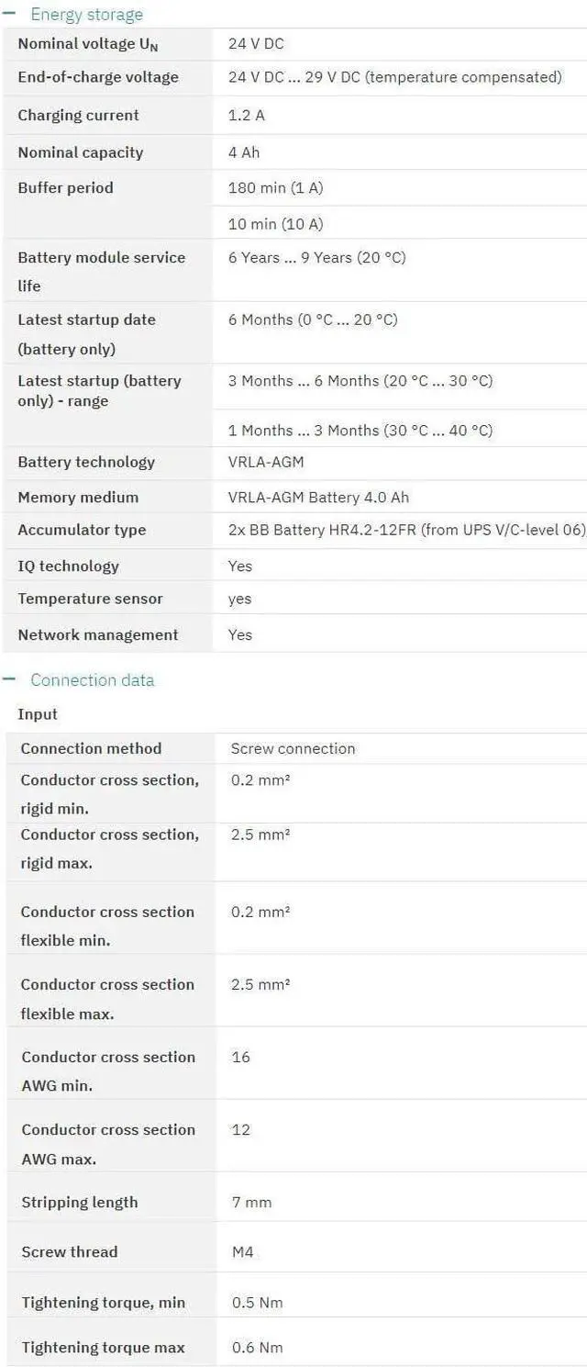Select the IQ technology label
The image size is (587, 1367).
68,566
